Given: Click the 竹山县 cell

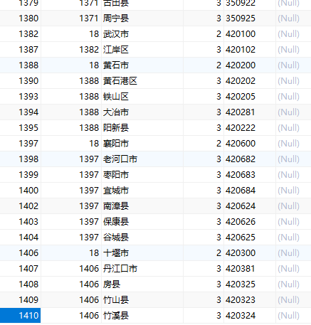Looking at the screenshot, I should [x=142, y=300].
